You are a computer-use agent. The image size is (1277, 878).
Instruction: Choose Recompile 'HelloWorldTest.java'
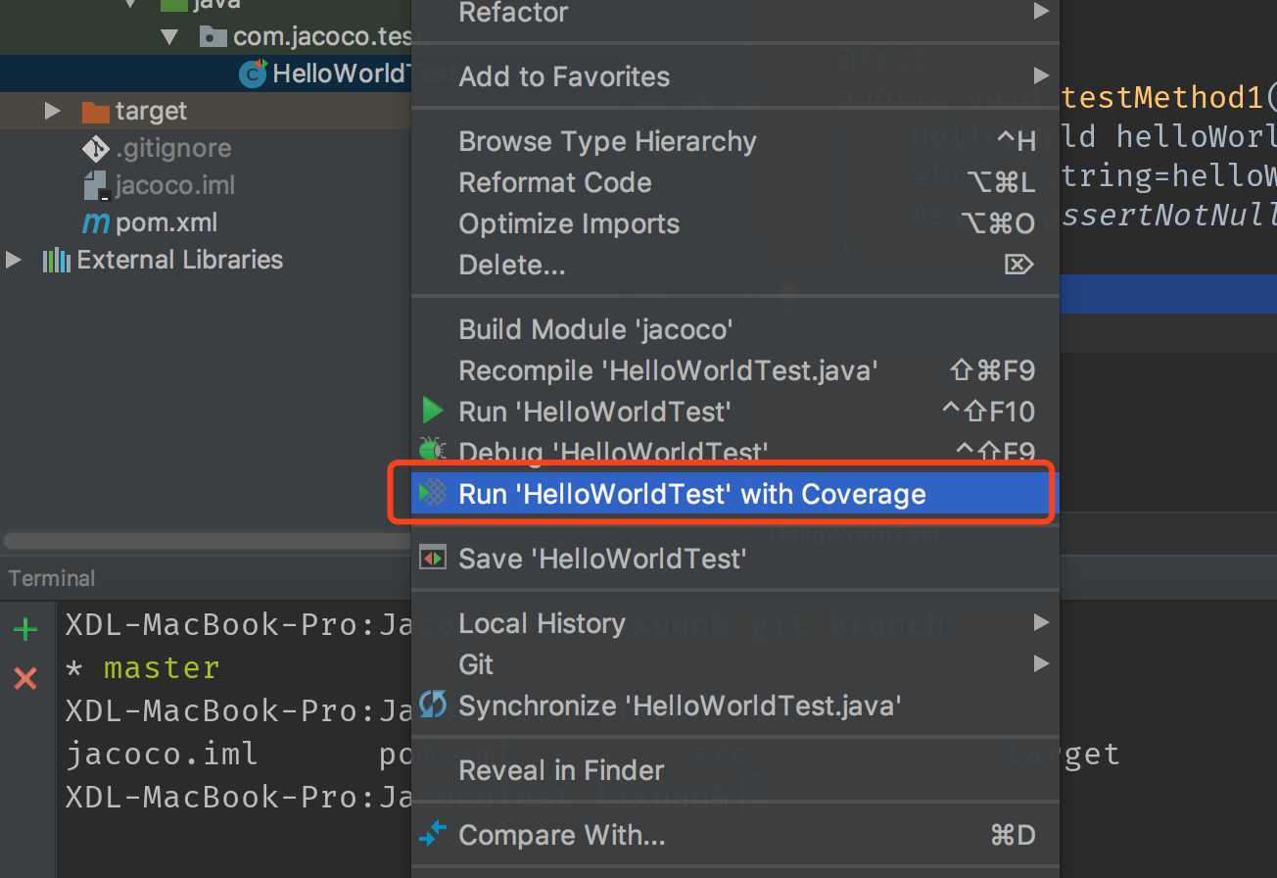tap(734, 370)
